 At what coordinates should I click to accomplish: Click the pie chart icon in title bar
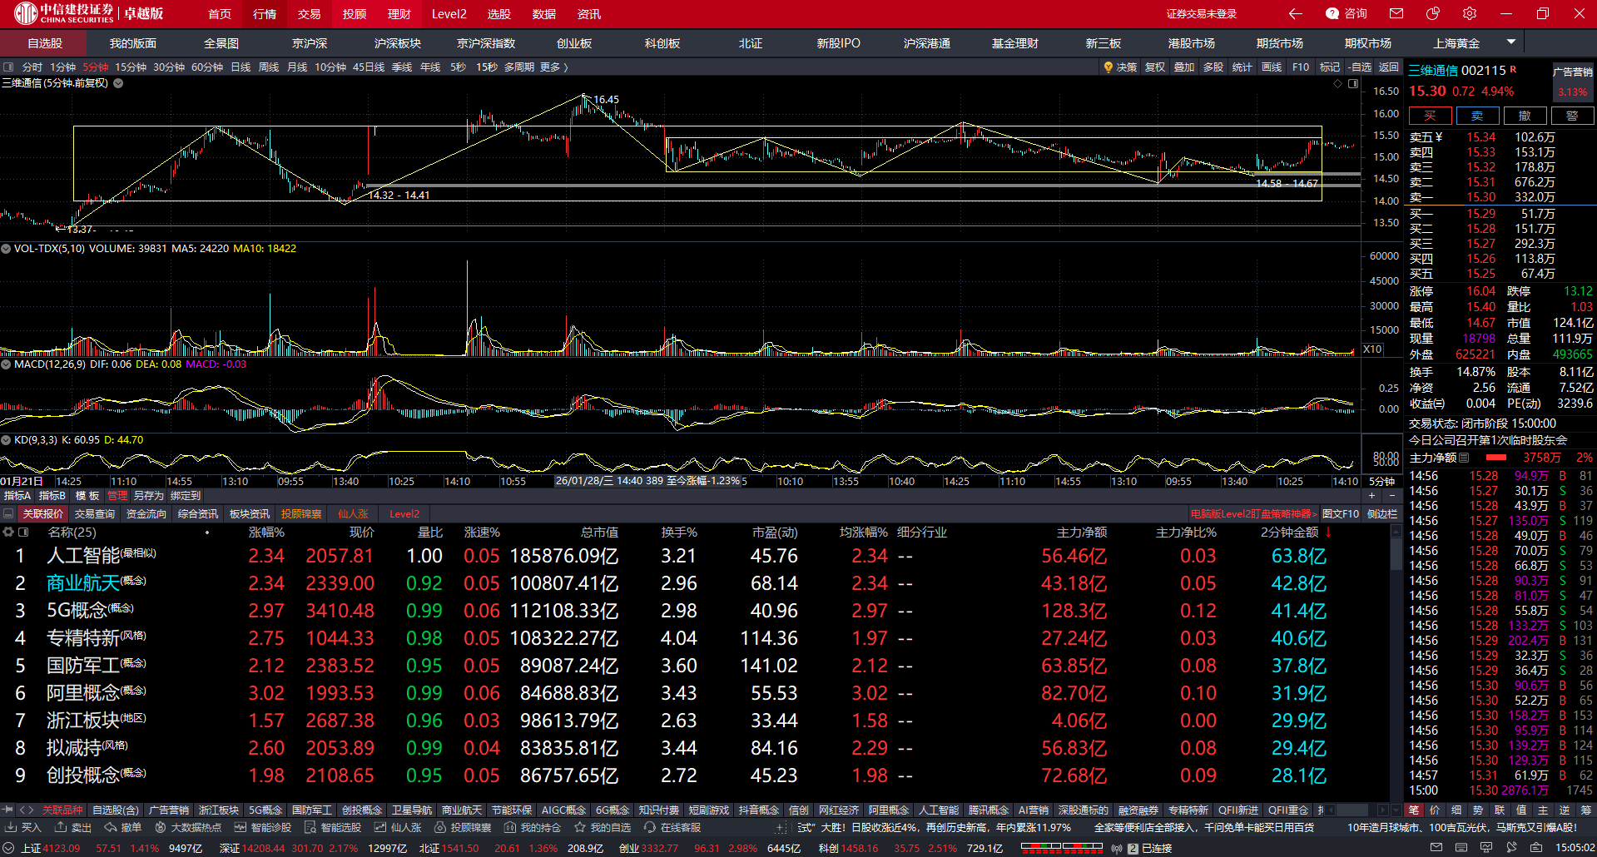(1433, 13)
